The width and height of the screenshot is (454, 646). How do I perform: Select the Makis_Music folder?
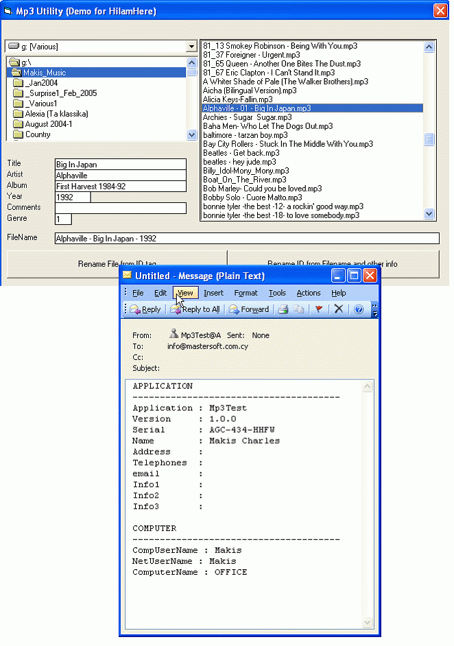coord(44,73)
